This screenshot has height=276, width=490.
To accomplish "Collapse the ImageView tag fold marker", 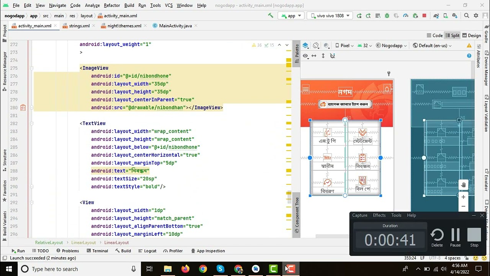I will (32, 68).
